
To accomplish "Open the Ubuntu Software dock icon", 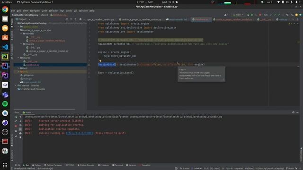I will 5,38.
